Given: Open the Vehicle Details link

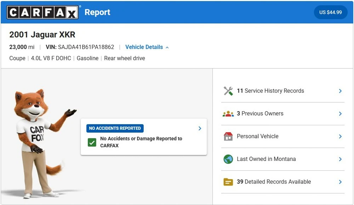Looking at the screenshot, I should (x=144, y=47).
